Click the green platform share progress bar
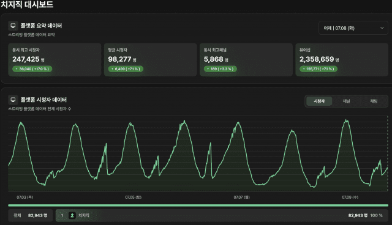Viewport: 392px width, 225px height. tap(198, 205)
